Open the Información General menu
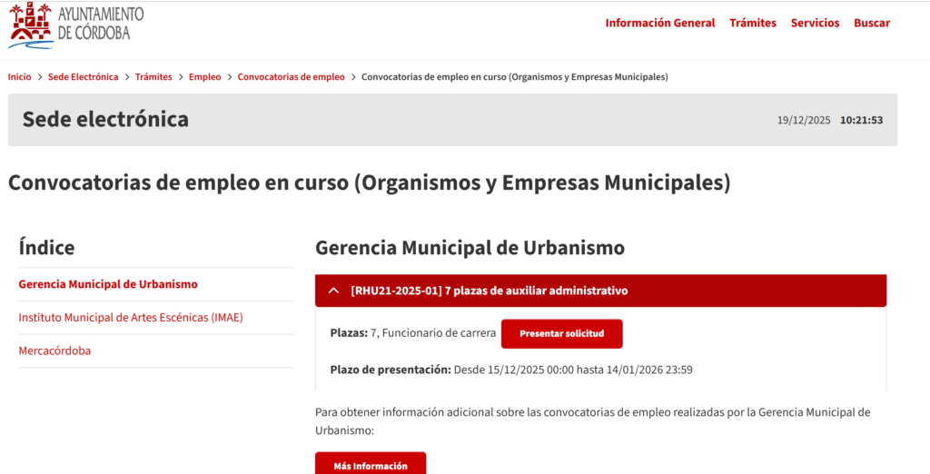This screenshot has width=930, height=474. pos(659,23)
